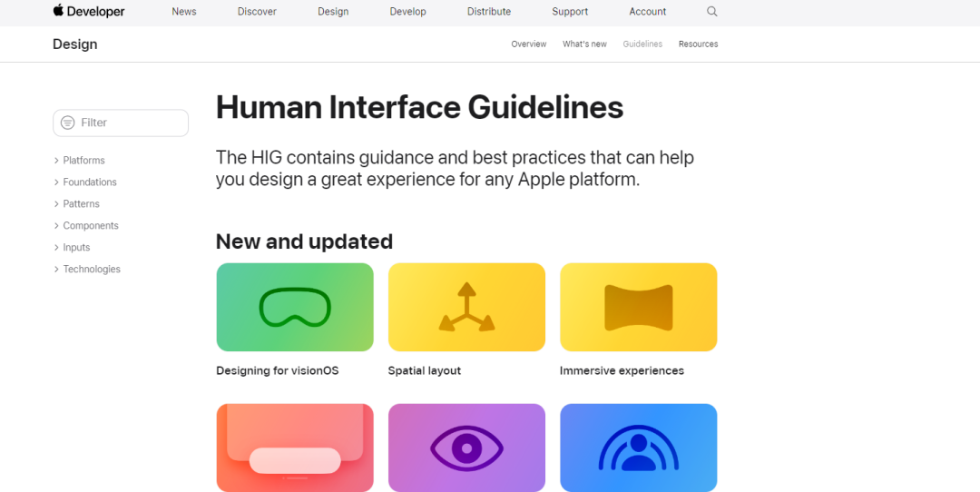Open the Develop menu
Screen dimensions: 980x492
tap(407, 11)
